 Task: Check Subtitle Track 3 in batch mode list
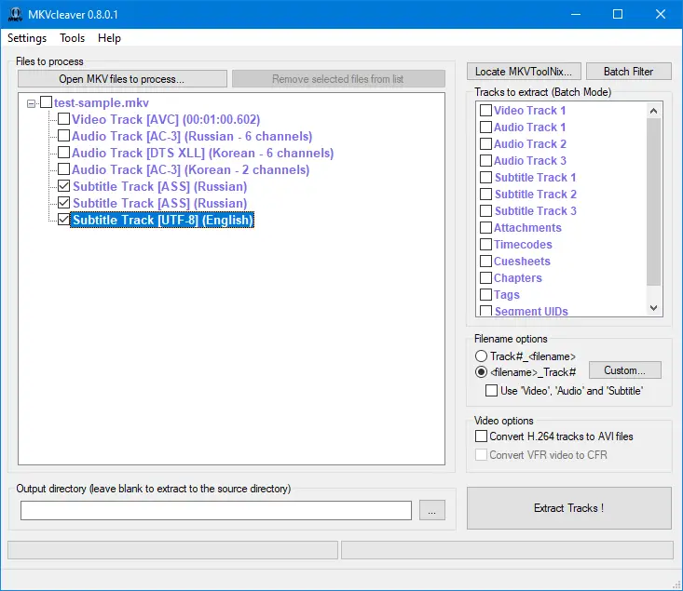485,210
